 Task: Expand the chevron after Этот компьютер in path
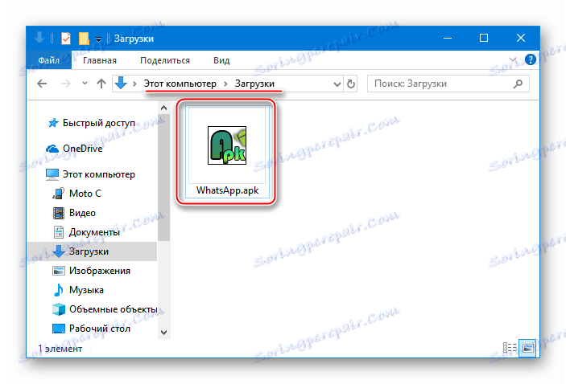[225, 84]
